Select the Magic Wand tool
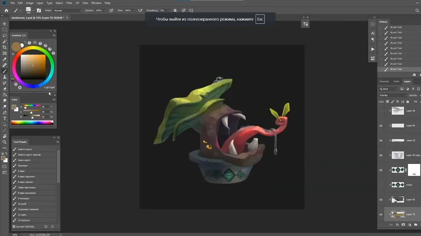 (x=4, y=42)
